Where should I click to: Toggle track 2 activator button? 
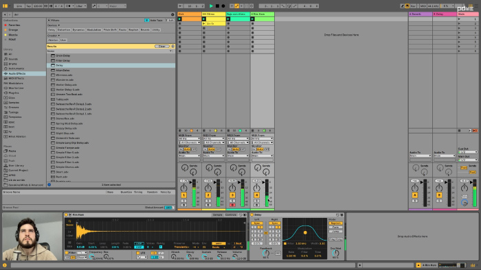(x=208, y=195)
